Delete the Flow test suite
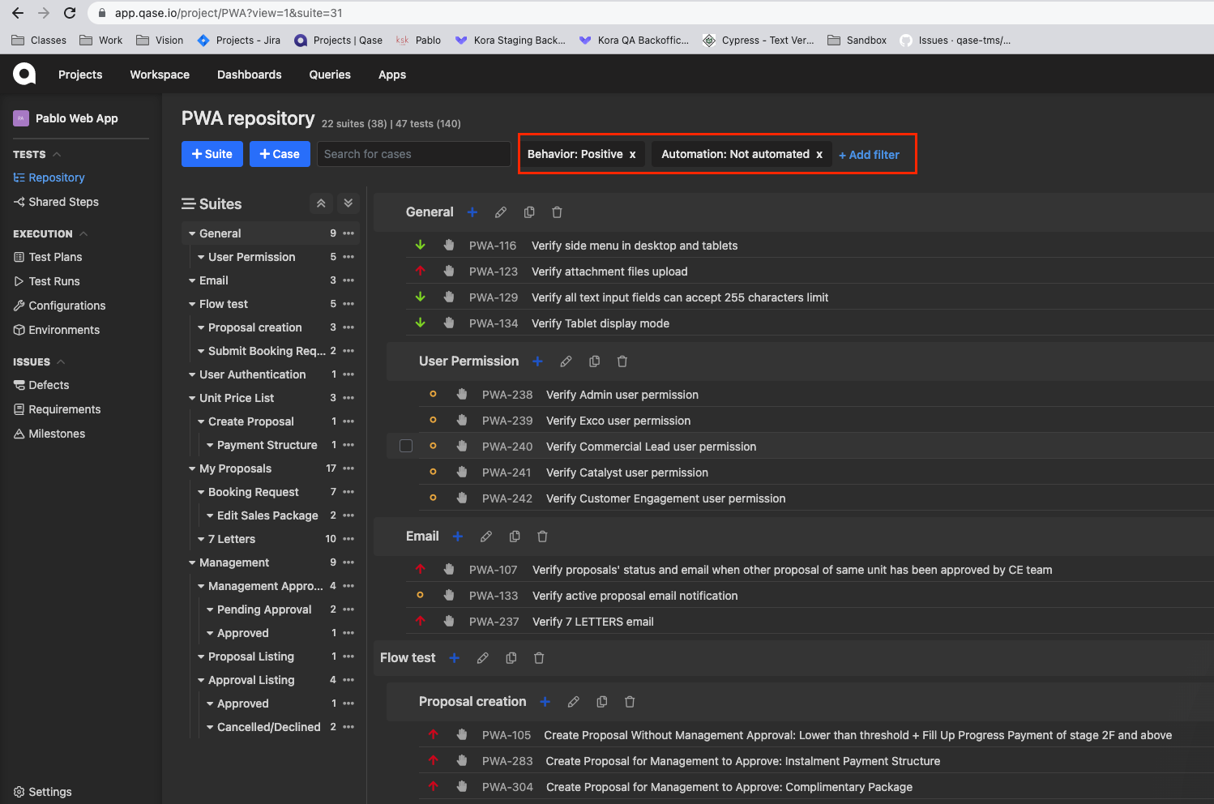Image resolution: width=1214 pixels, height=804 pixels. [x=539, y=658]
